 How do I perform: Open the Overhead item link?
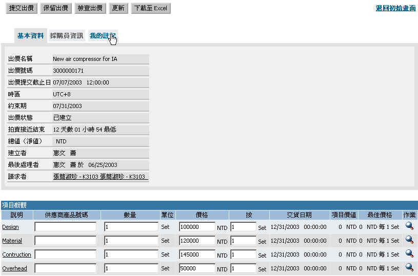14,268
